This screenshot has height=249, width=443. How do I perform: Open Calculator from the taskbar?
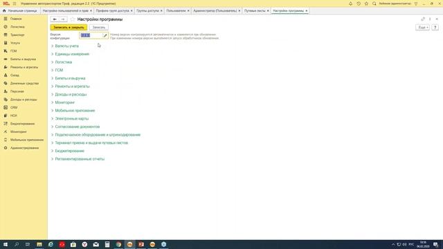pyautogui.click(x=107, y=244)
